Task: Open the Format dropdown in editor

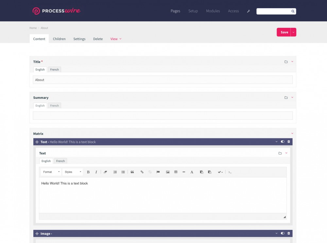Action: pyautogui.click(x=51, y=172)
